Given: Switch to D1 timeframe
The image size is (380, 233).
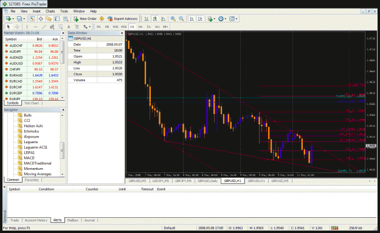Looking at the screenshot, I should click(x=149, y=27).
